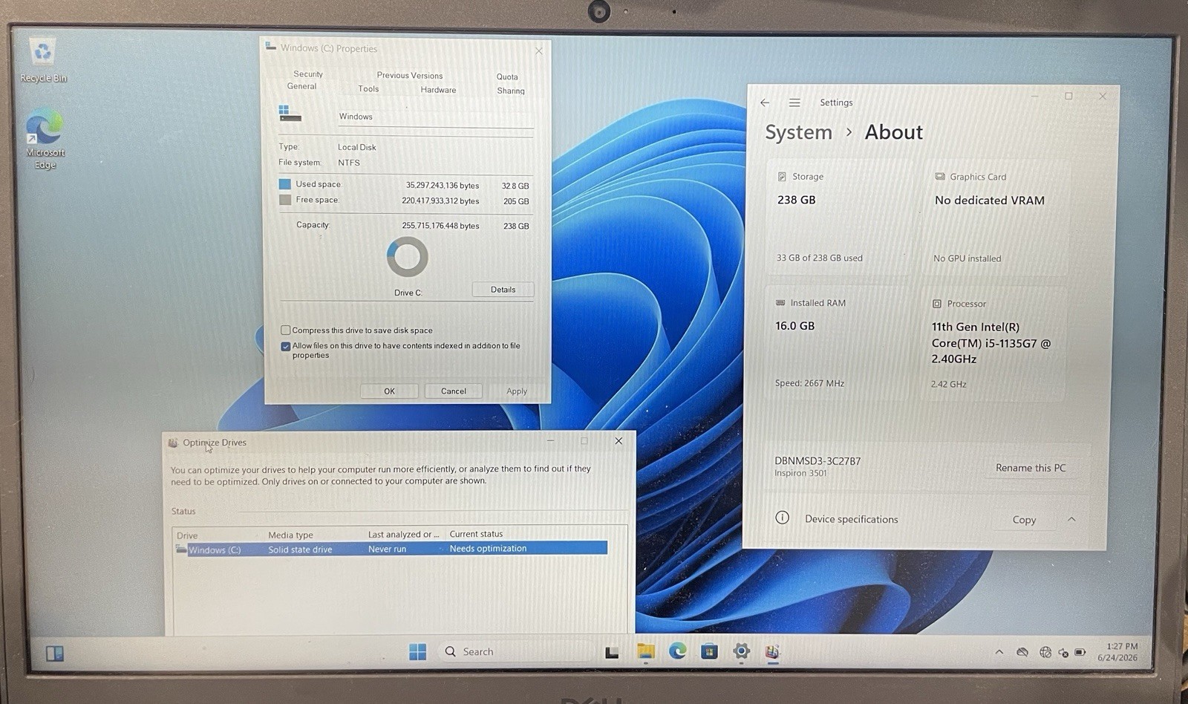Click the 'DBNMSD3-3C27B7' PC name text
The height and width of the screenshot is (704, 1188).
coord(817,461)
